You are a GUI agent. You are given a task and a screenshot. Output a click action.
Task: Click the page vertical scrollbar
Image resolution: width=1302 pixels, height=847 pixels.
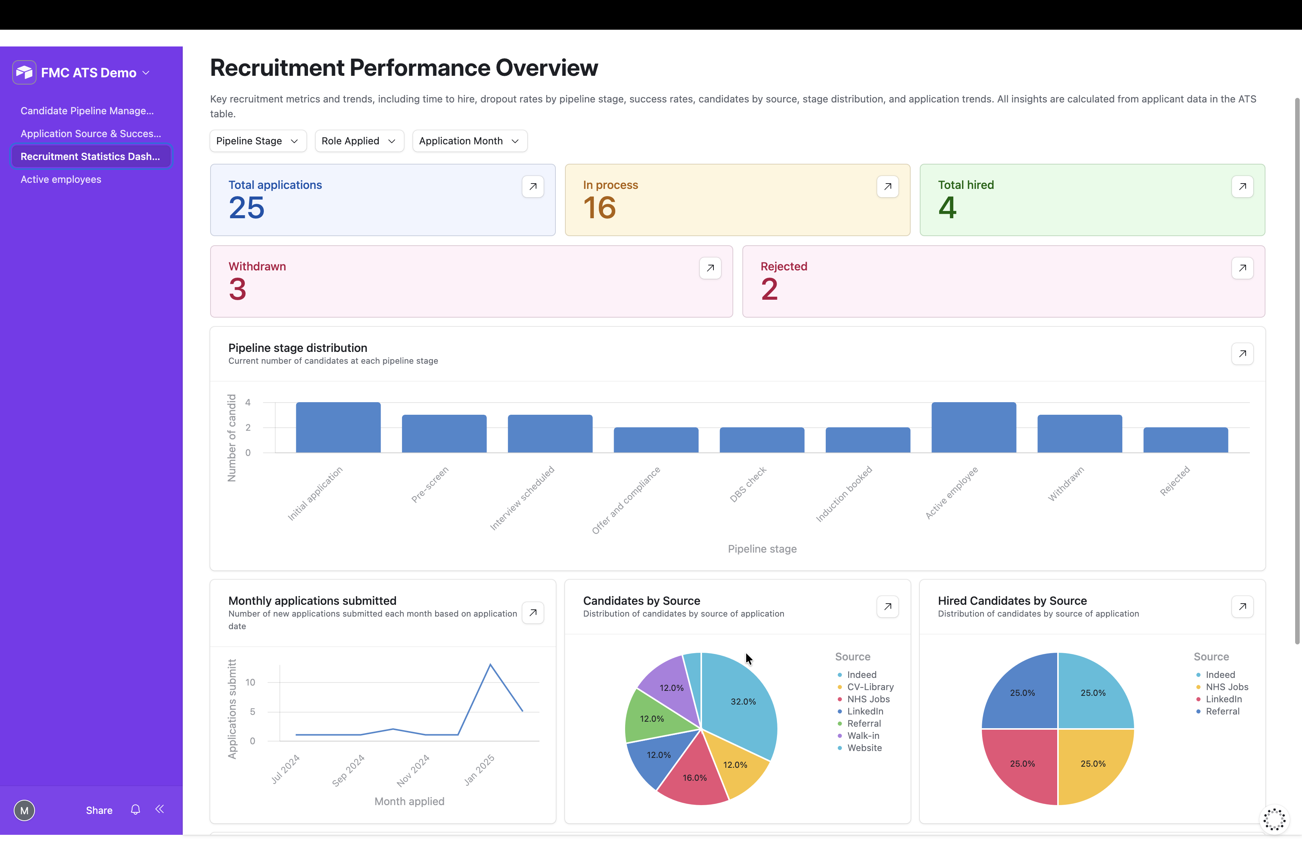coord(1297,371)
